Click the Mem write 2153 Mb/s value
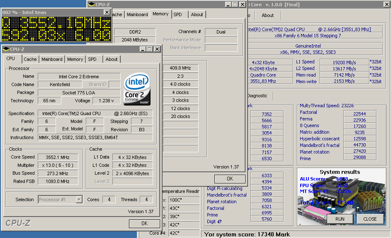391x238 pixels. tap(344, 81)
